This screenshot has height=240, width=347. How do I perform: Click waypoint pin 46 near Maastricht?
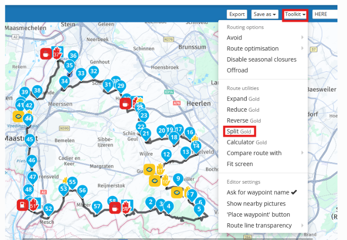32,160
